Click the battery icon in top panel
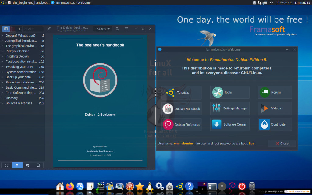This screenshot has height=195, width=312. 254,2
